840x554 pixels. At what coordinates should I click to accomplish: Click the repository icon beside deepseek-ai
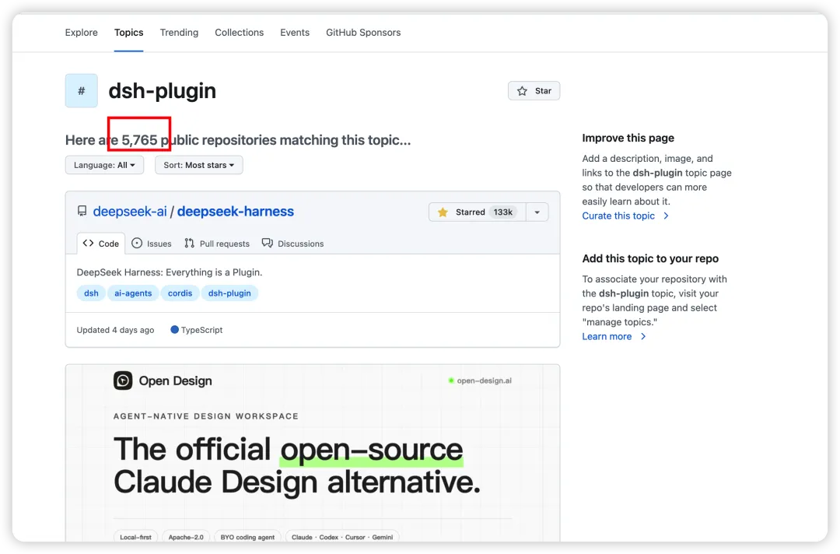point(82,211)
